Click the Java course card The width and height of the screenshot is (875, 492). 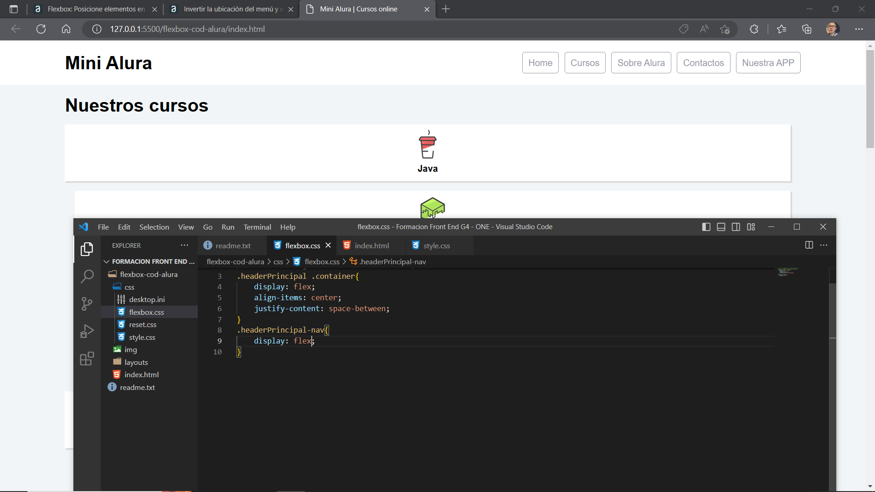(427, 153)
